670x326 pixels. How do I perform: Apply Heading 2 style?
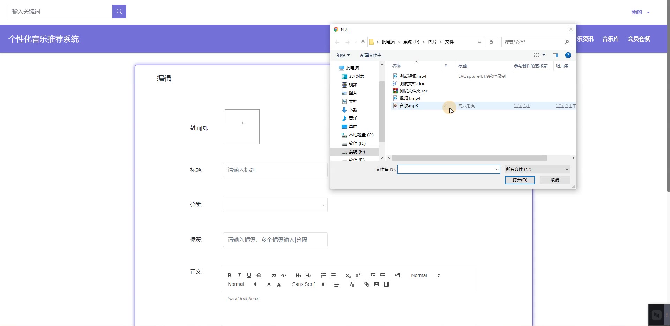click(308, 275)
